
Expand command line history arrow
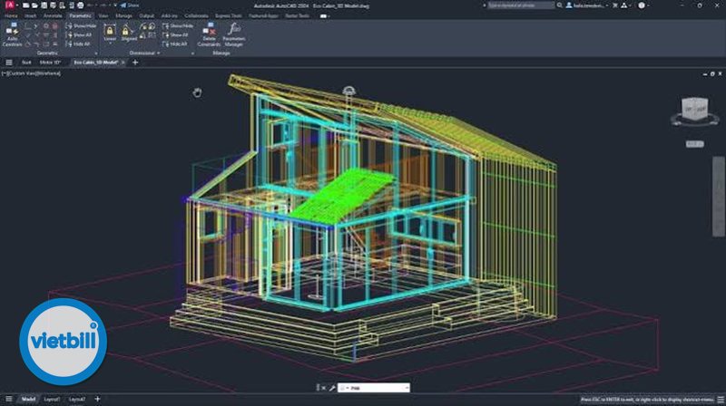(407, 388)
